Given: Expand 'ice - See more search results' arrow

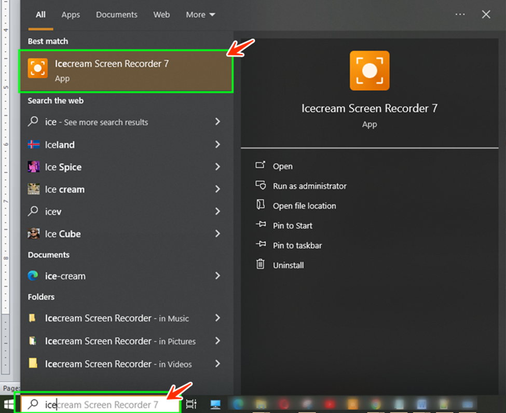Looking at the screenshot, I should point(218,121).
